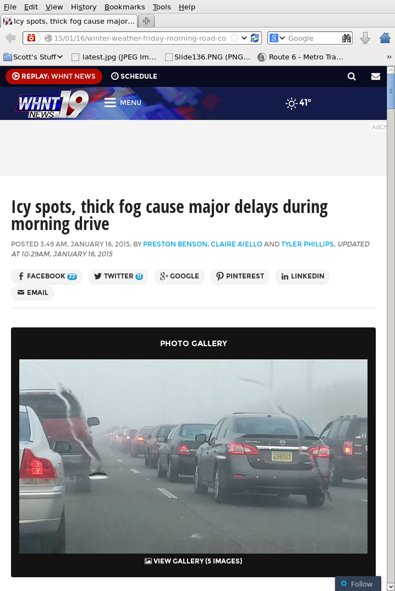Open the hamburger MENU button
Viewport: 395px width, 591px height.
pyautogui.click(x=123, y=102)
